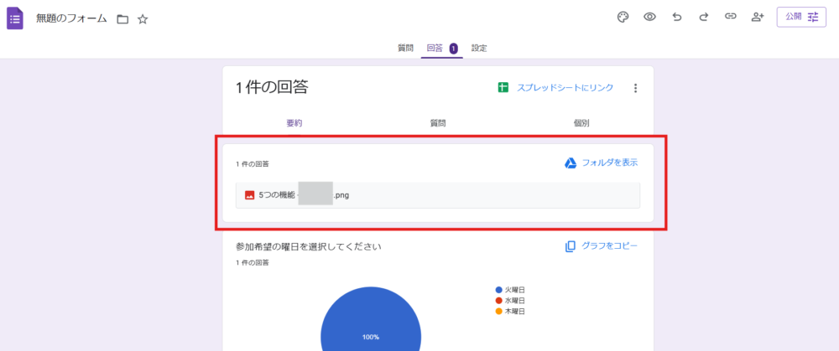Viewport: 839px width, 351px height.
Task: Star the form with the star icon
Action: pos(143,18)
